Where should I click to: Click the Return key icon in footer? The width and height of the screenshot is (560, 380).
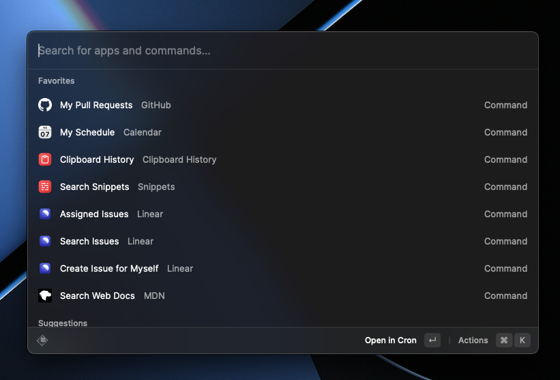(432, 341)
